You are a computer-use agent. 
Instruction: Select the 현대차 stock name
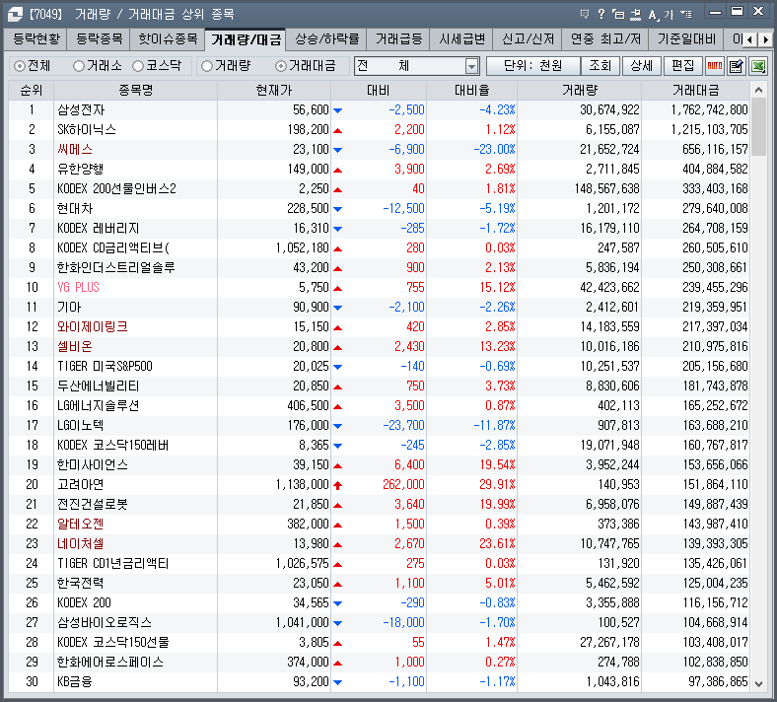[75, 209]
